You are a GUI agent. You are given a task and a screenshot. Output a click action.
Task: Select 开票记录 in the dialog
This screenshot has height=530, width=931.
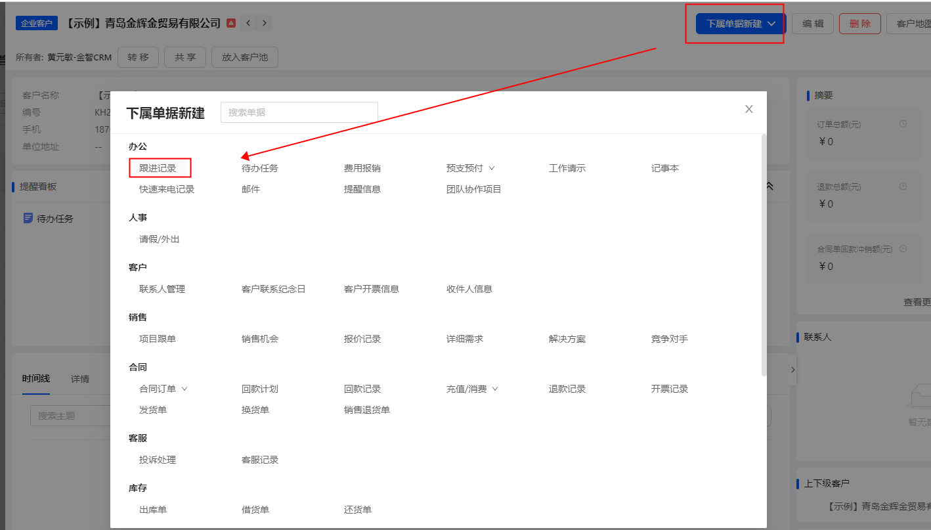[x=670, y=389]
